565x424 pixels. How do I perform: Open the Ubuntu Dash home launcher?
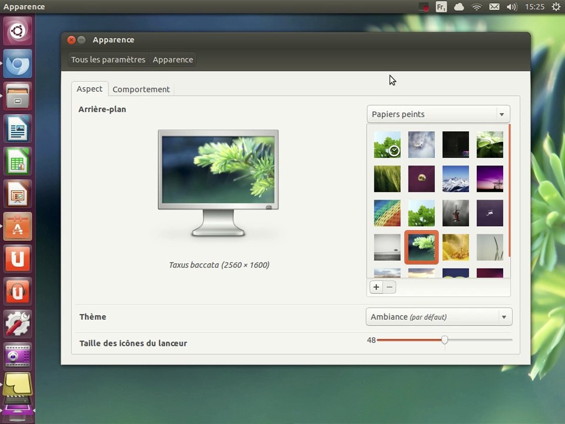pyautogui.click(x=18, y=31)
